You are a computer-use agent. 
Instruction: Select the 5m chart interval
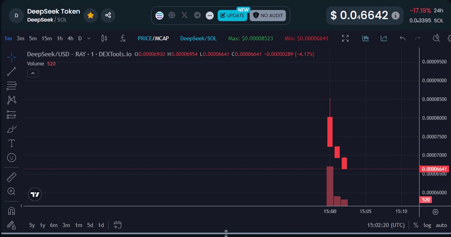click(x=33, y=38)
